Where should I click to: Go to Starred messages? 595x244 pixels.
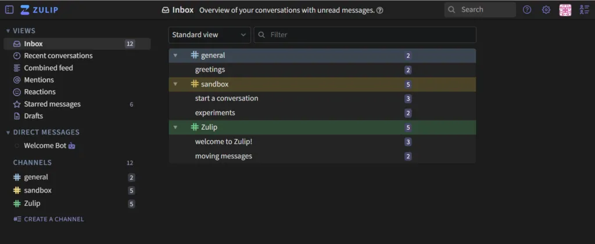(x=52, y=104)
